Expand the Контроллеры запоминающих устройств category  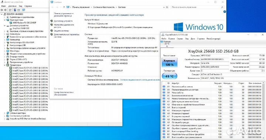coord(5,48)
